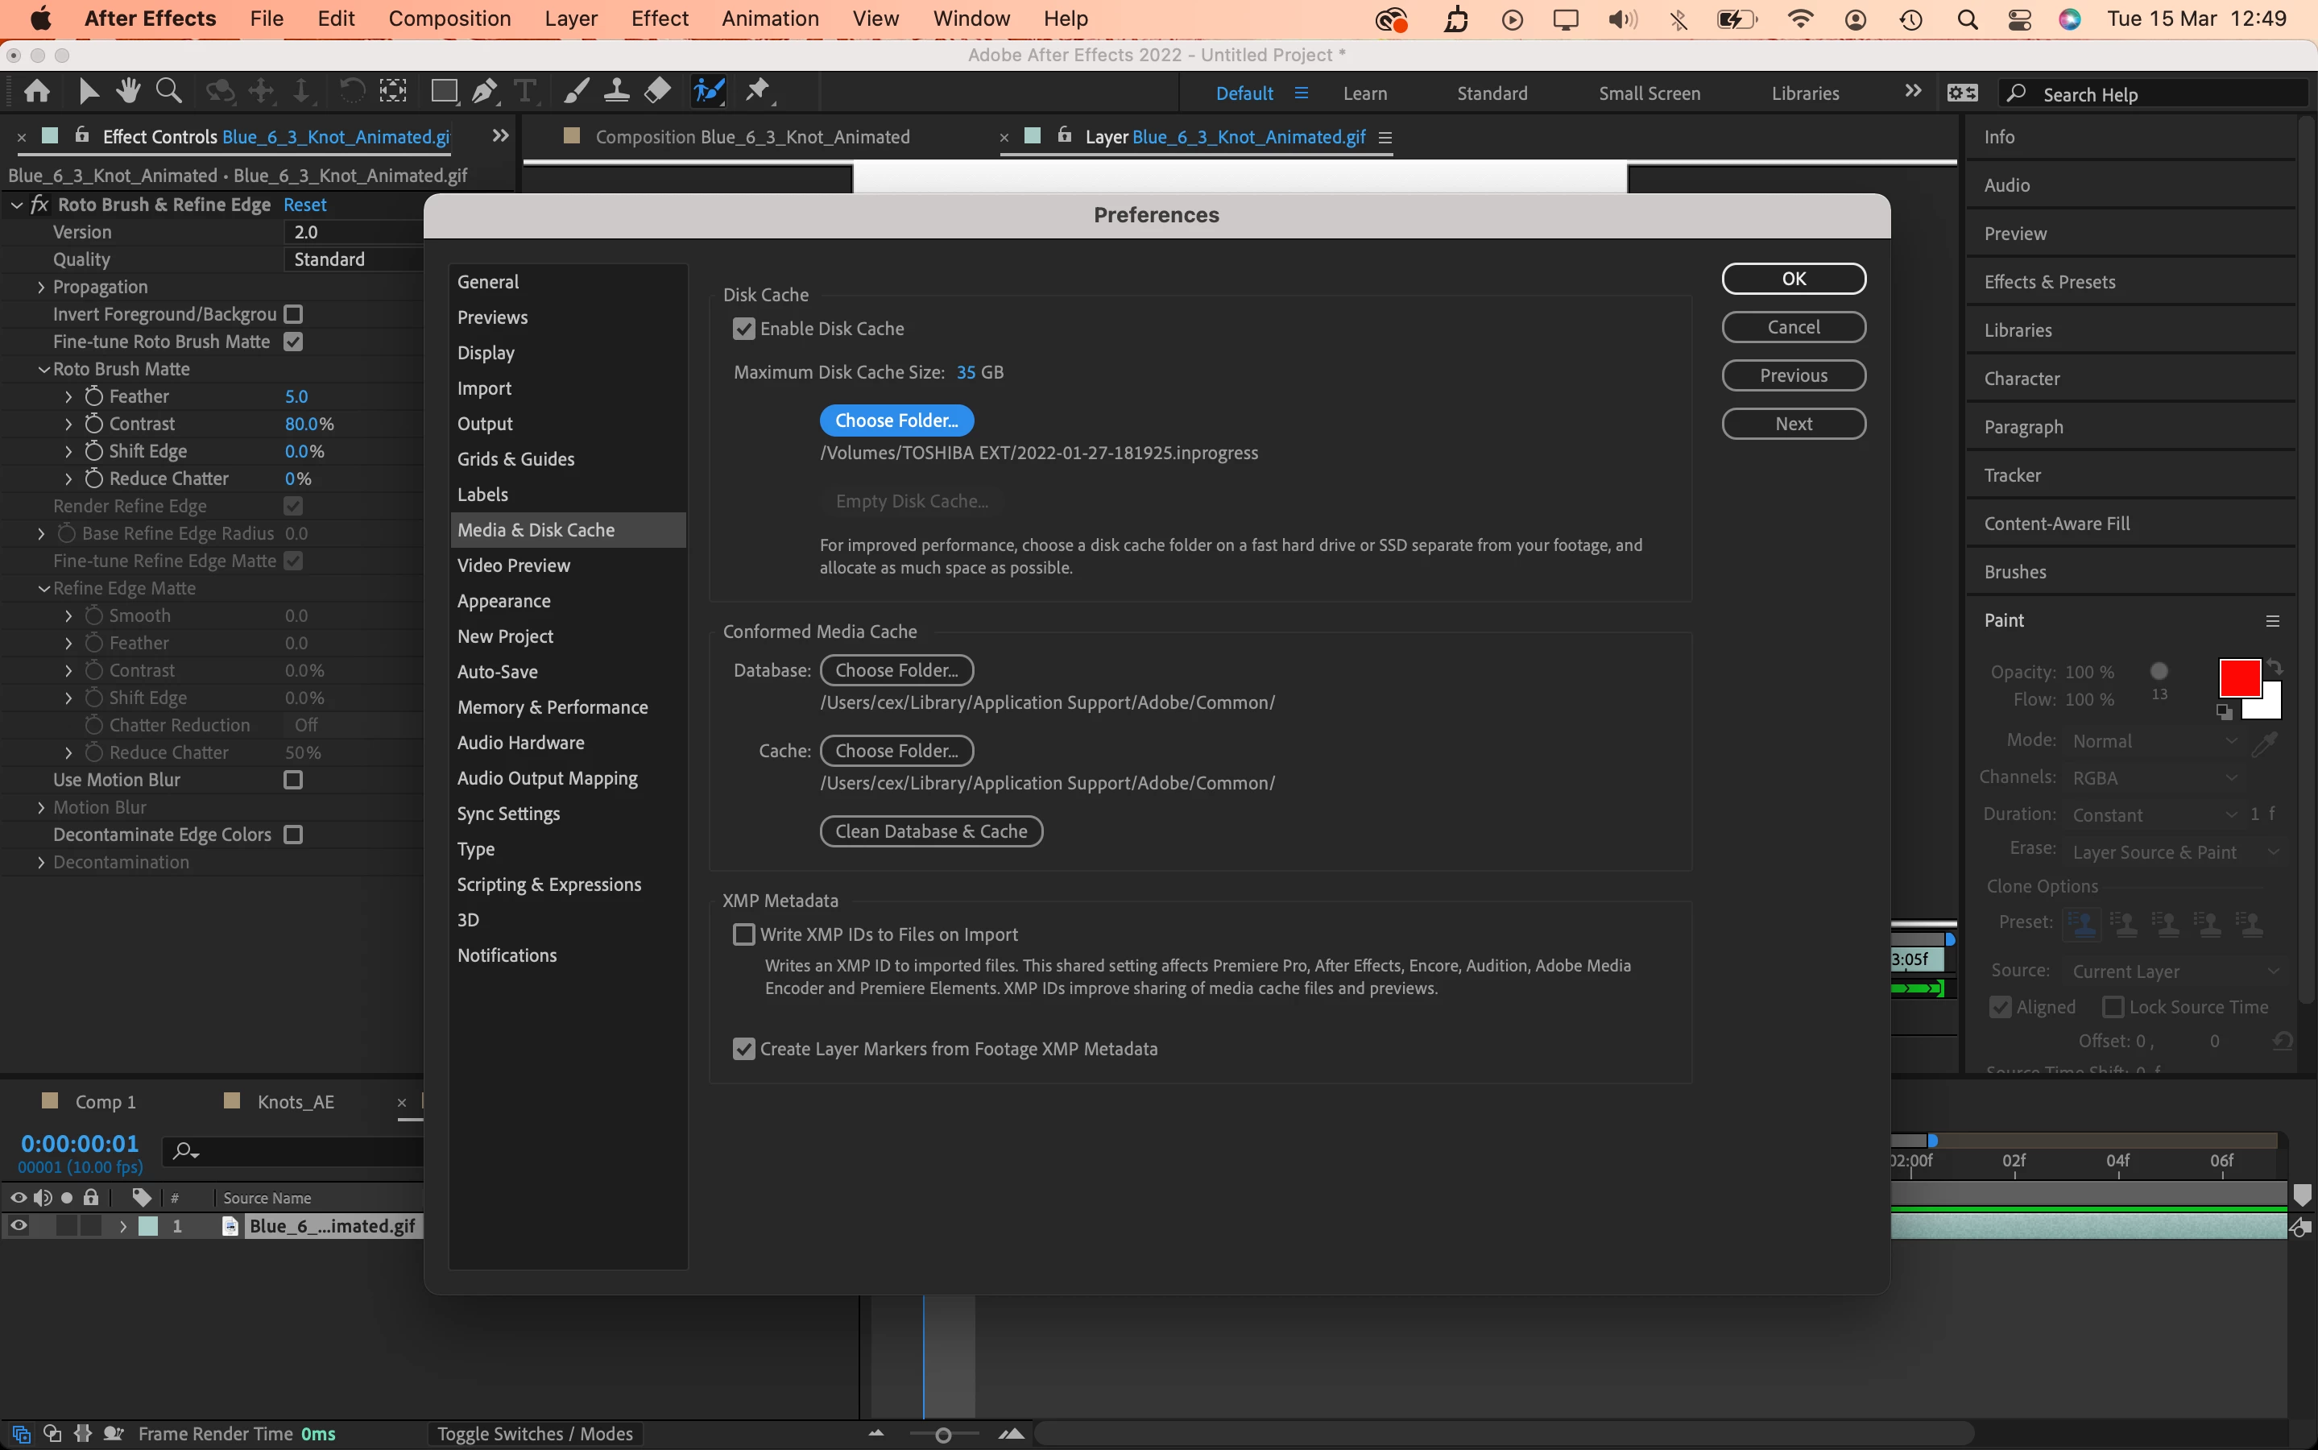The image size is (2318, 1450).
Task: Click Clean Database & Cache button
Action: click(931, 831)
